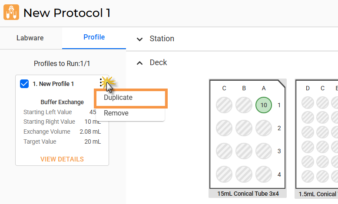Select tube position A2 in 15mL rack
This screenshot has height=204, width=338.
pyautogui.click(x=264, y=128)
